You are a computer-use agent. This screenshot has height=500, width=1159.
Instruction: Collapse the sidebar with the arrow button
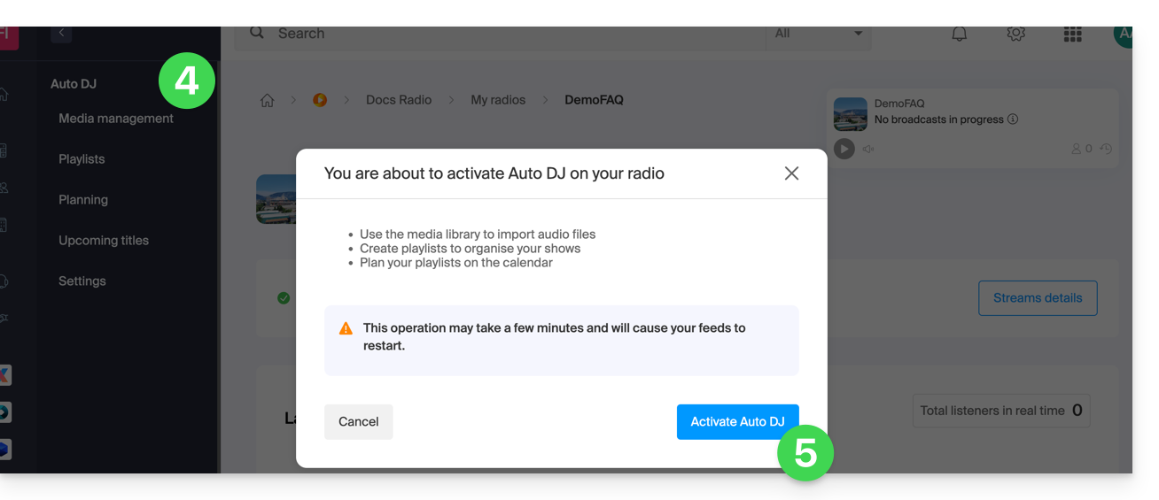[61, 33]
